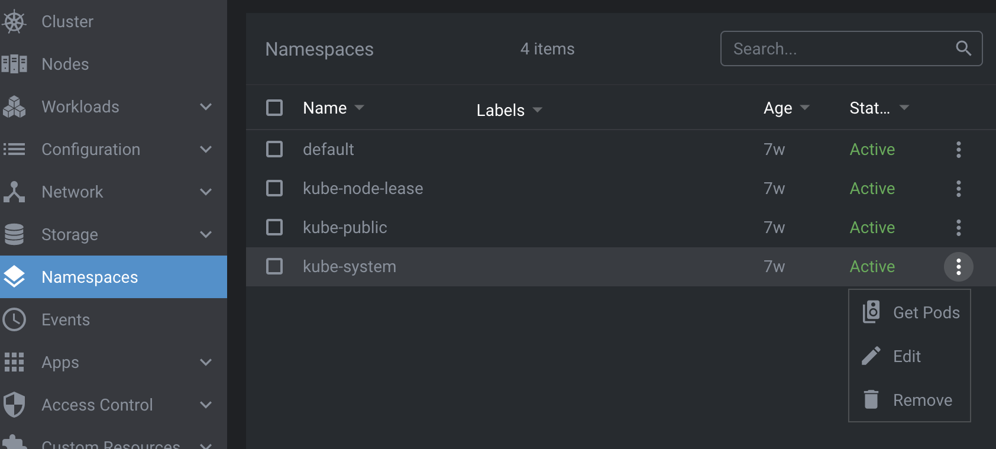Tick the select-all checkbox in table header
Screen dimensions: 996x449
(x=274, y=108)
